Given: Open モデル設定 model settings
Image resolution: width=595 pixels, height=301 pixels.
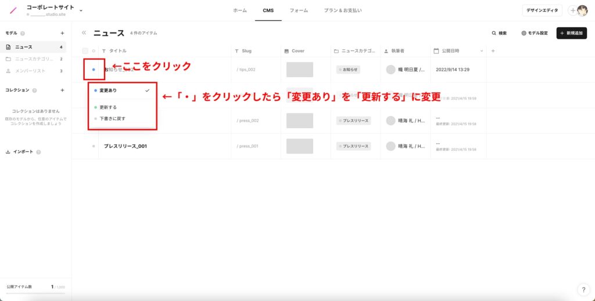Looking at the screenshot, I should [535, 33].
